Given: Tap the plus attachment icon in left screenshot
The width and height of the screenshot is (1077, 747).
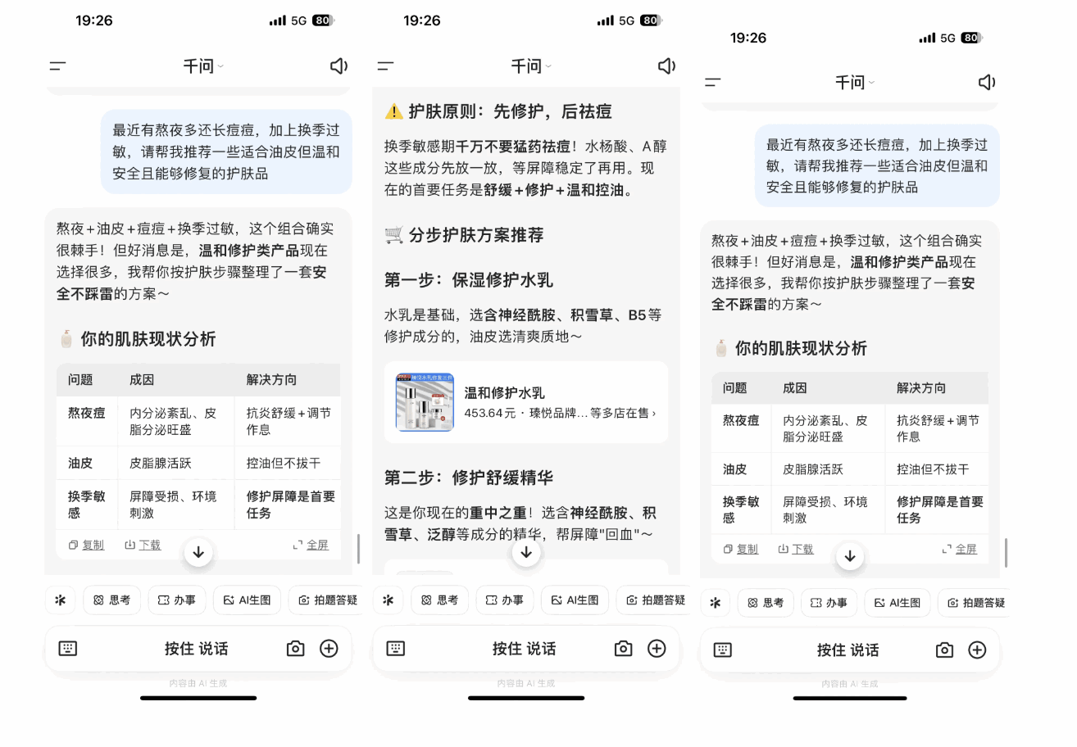Looking at the screenshot, I should (x=329, y=649).
